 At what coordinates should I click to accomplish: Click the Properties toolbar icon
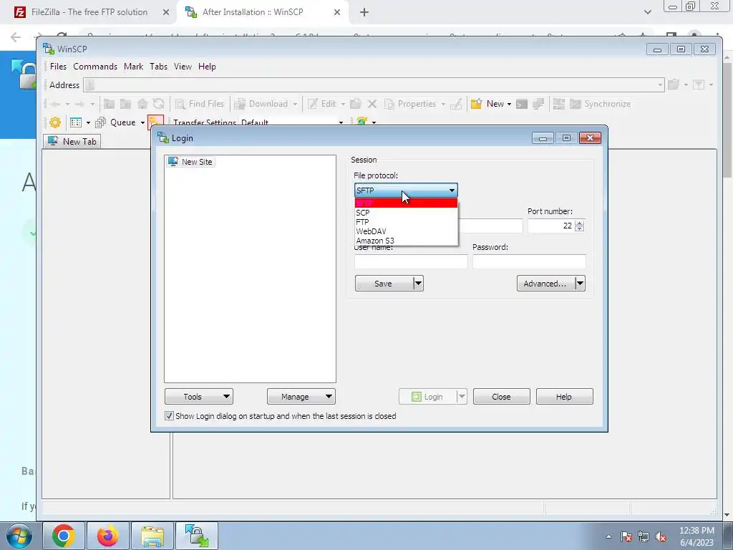pyautogui.click(x=389, y=104)
